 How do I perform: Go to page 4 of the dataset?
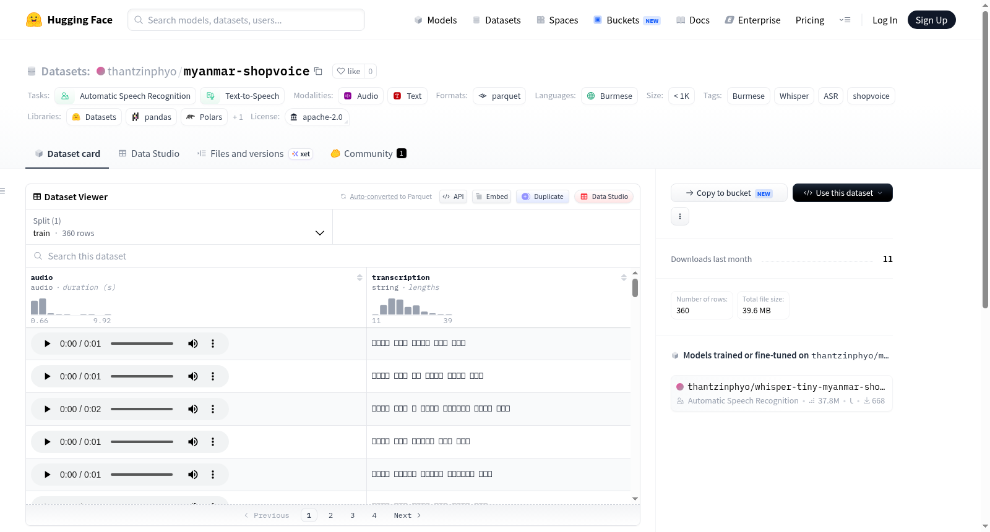tap(374, 515)
